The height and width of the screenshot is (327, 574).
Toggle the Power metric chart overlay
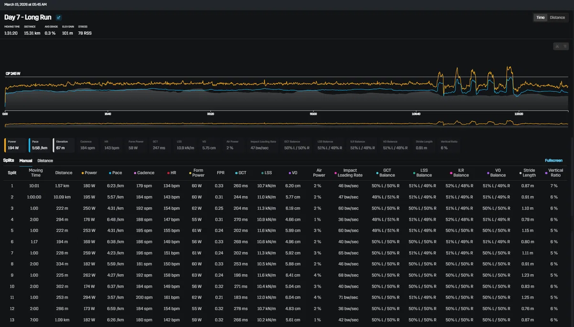[15, 145]
